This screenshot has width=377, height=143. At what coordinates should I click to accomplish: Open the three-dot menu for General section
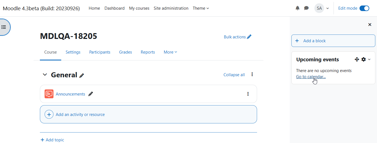(252, 74)
